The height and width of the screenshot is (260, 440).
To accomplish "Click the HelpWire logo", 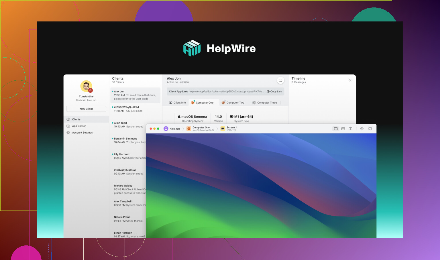I will coord(220,48).
